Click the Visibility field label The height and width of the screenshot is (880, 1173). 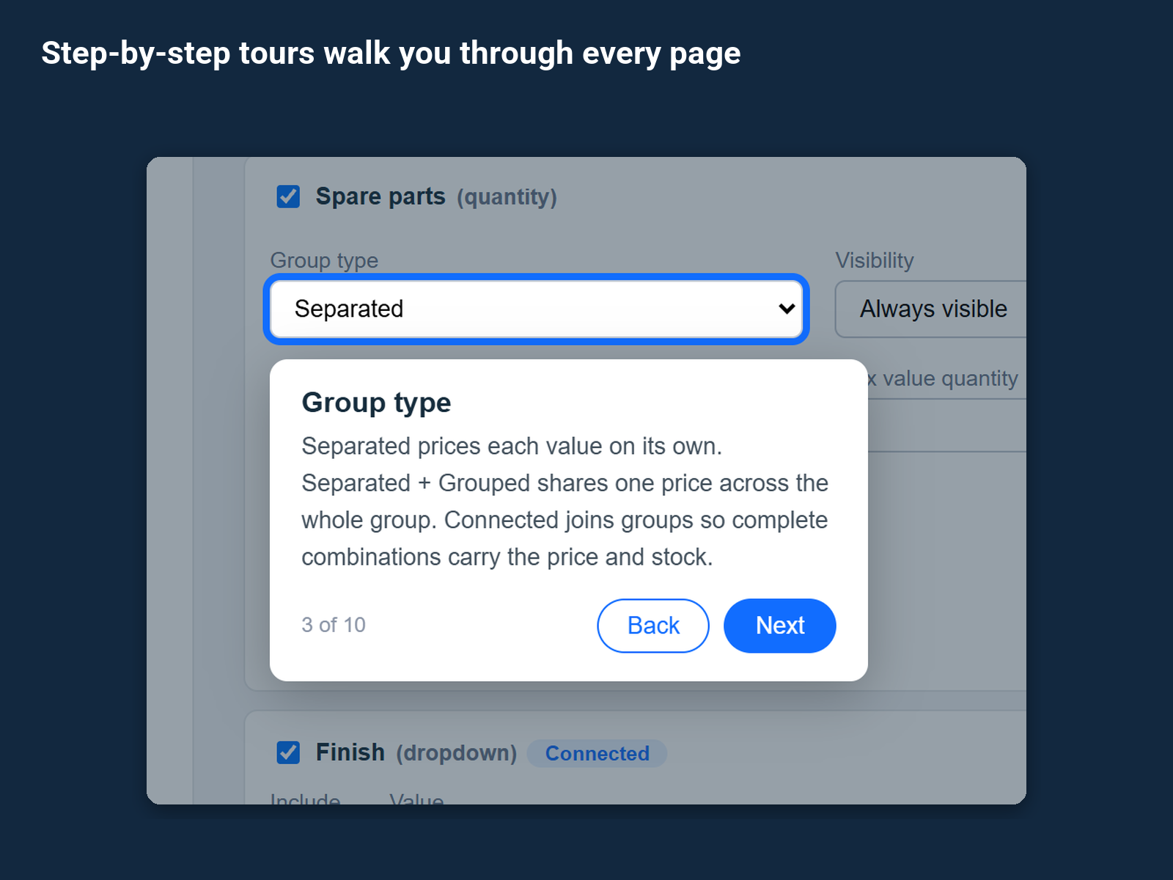[x=875, y=260]
